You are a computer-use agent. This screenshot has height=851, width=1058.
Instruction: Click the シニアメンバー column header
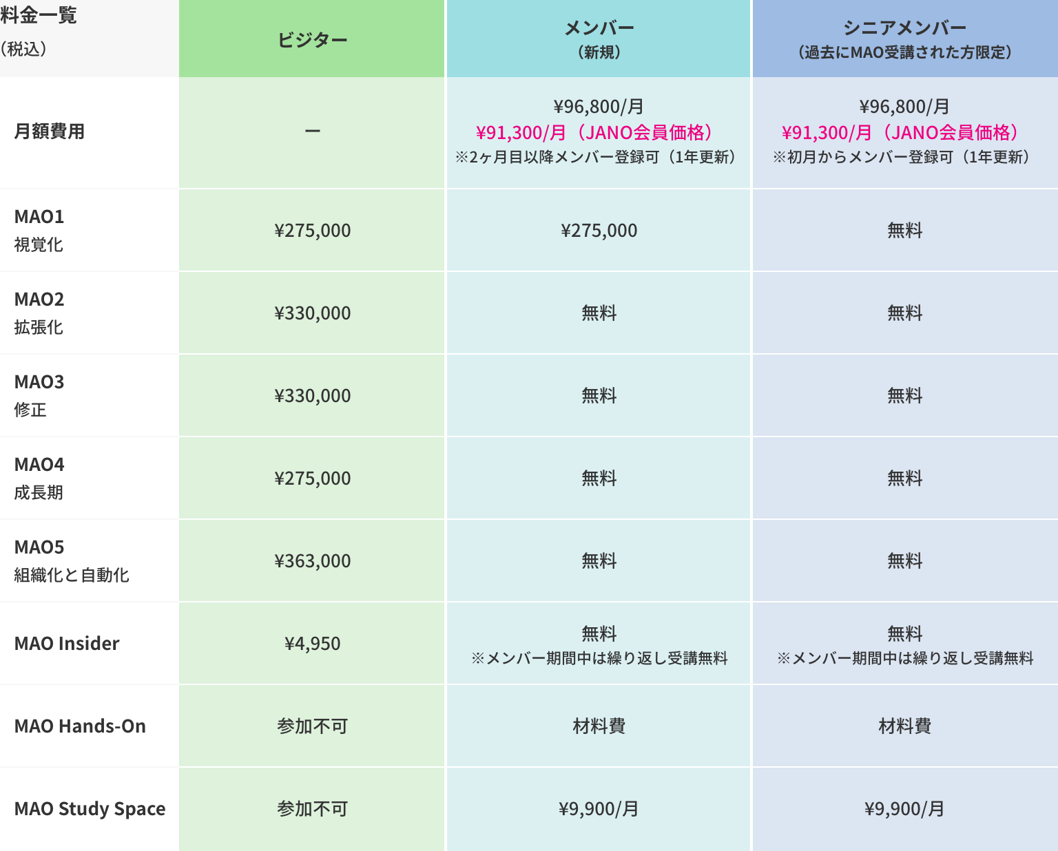point(904,39)
